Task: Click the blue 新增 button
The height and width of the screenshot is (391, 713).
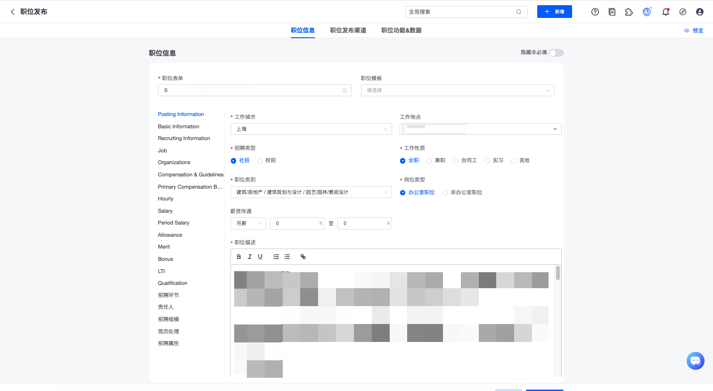Action: click(x=554, y=12)
